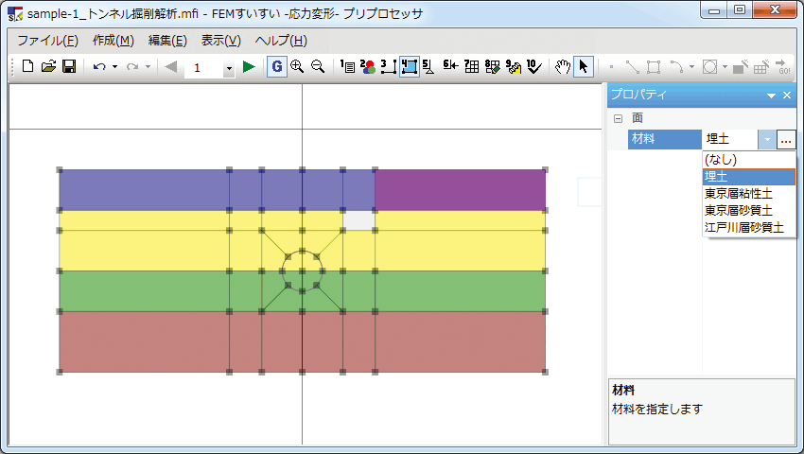The width and height of the screenshot is (804, 454).
Task: Click the tunnel circle center node
Action: (x=302, y=271)
